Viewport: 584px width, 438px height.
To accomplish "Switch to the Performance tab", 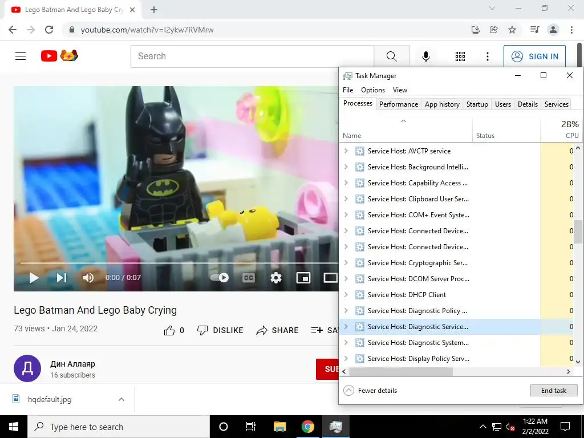I will tap(399, 104).
